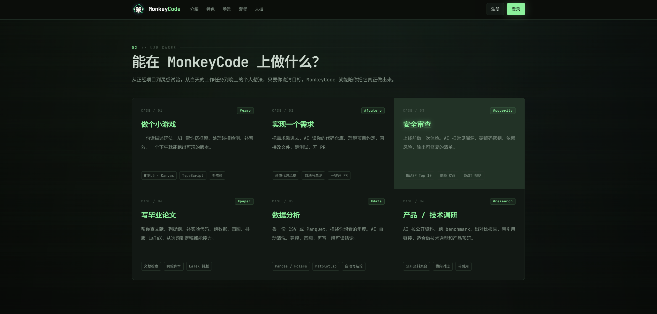The width and height of the screenshot is (657, 314).
Task: Click the 注册 register button
Action: pos(495,9)
